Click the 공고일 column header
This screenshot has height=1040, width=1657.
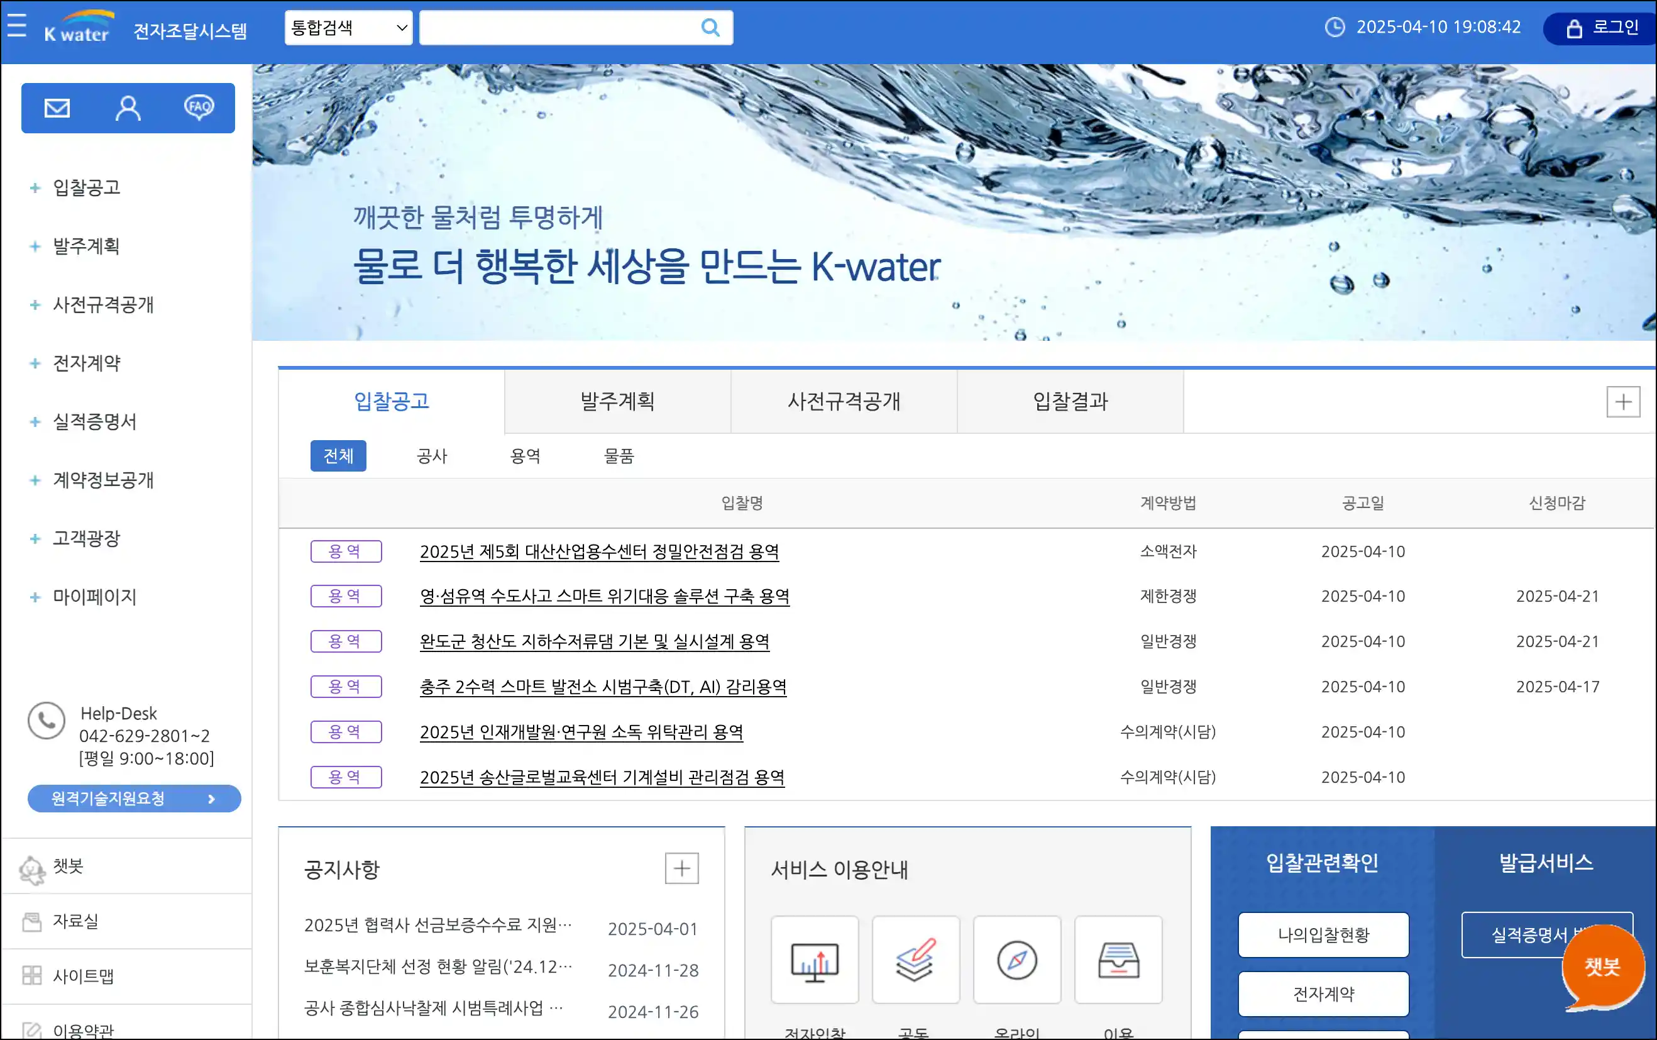[1363, 503]
